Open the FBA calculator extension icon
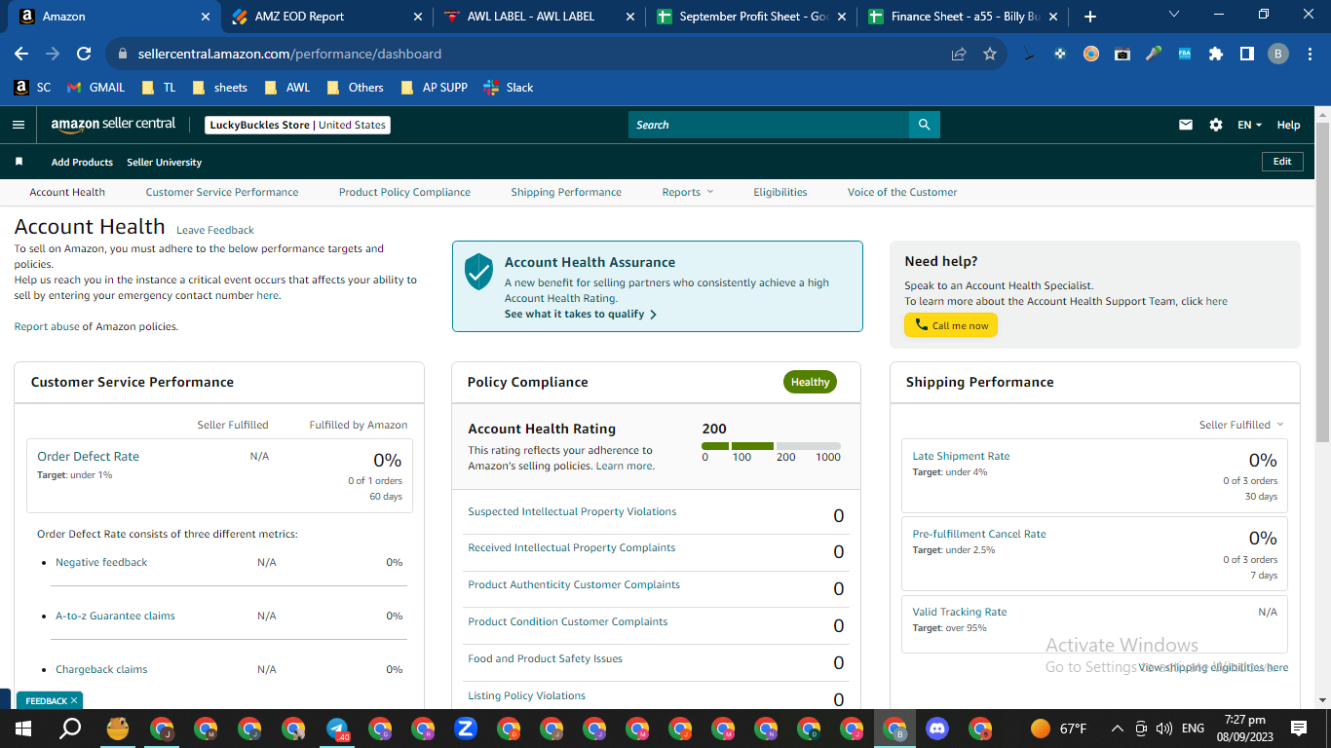 tap(1185, 54)
